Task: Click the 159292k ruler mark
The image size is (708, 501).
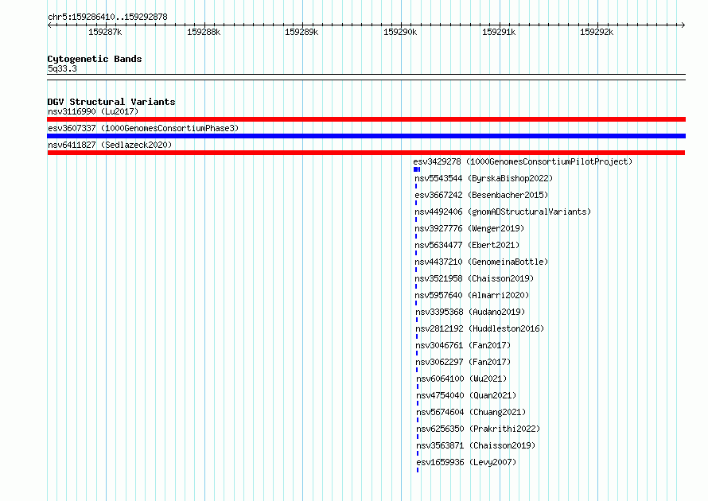Action: (x=597, y=32)
